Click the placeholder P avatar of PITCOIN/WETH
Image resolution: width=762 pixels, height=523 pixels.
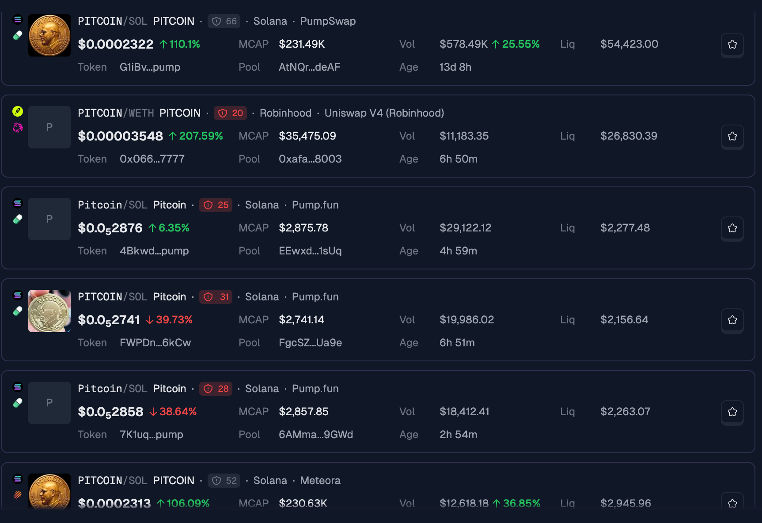[49, 127]
